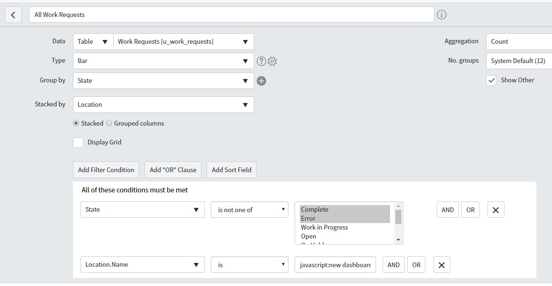552x286 pixels.
Task: Select Error in the state list
Action: click(344, 218)
